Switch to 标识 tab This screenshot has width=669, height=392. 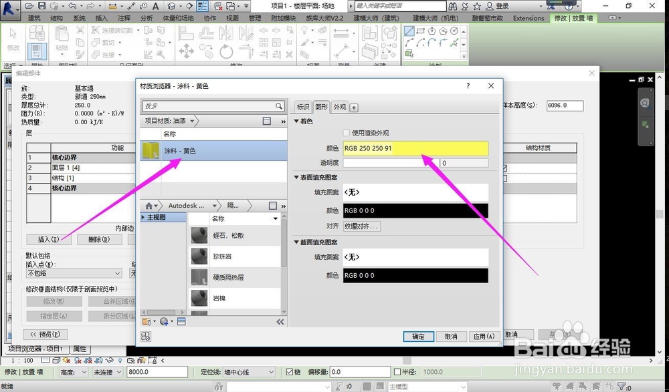(x=303, y=107)
